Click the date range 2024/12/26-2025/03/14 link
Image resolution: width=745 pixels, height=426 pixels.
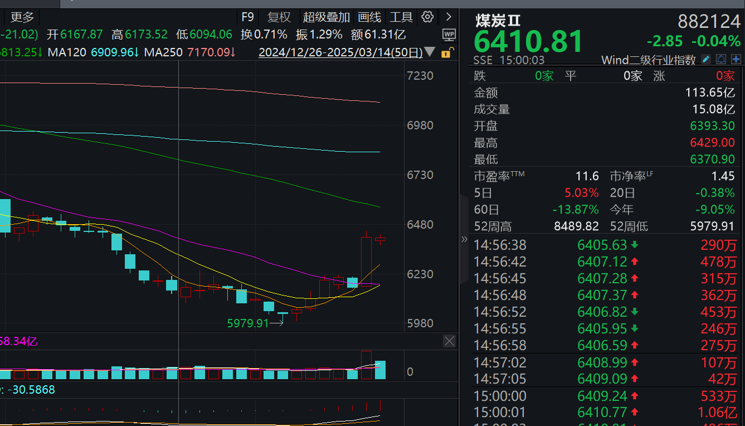340,52
